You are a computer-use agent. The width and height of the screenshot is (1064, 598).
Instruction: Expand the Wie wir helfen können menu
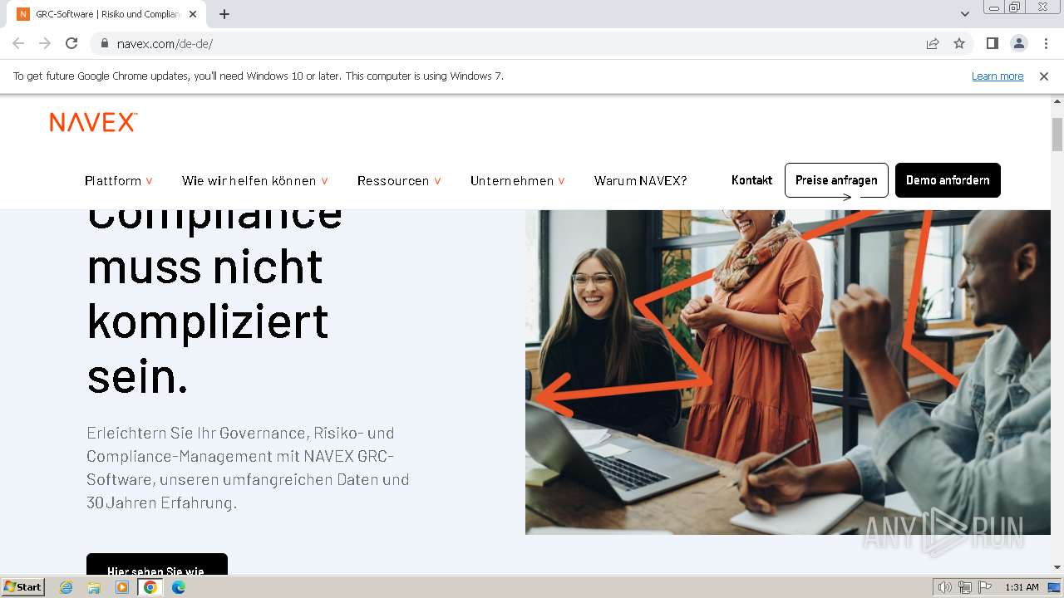pos(255,180)
